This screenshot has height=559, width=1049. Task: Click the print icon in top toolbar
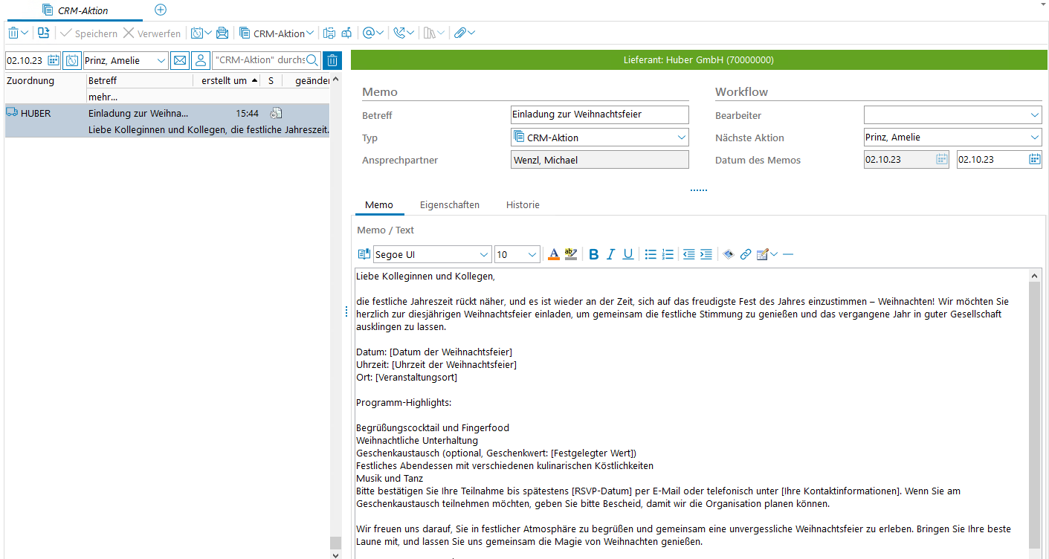point(222,33)
